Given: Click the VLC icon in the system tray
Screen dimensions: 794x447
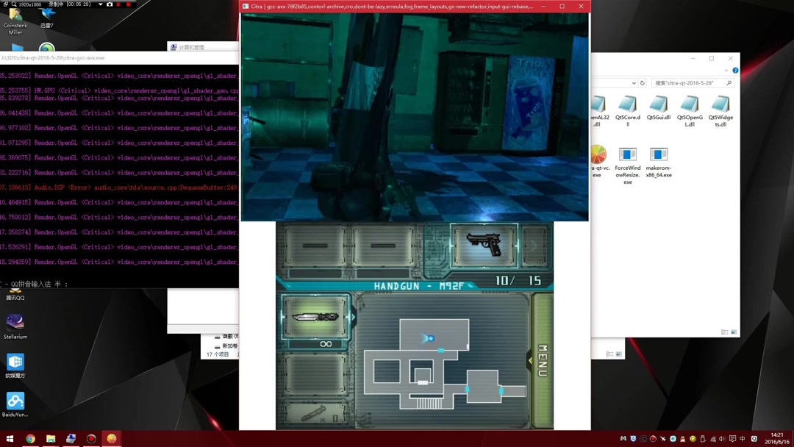Looking at the screenshot, I should (682, 439).
